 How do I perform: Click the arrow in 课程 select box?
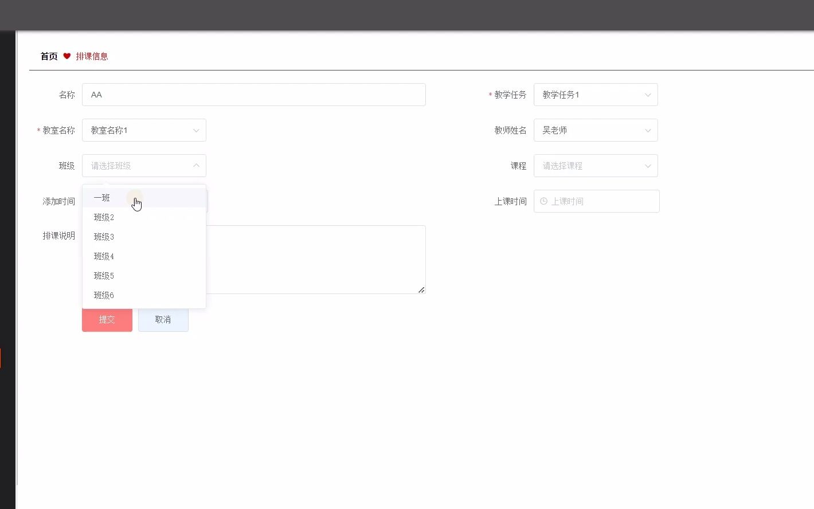pyautogui.click(x=648, y=166)
